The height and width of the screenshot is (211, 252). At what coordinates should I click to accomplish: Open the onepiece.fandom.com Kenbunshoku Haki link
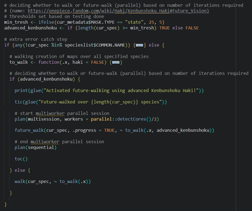(x=118, y=11)
